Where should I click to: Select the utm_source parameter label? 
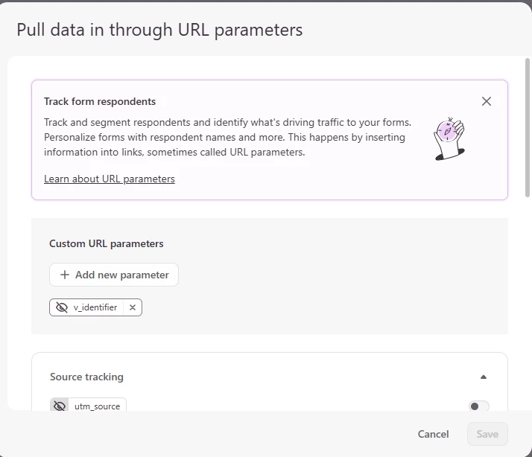(x=98, y=406)
